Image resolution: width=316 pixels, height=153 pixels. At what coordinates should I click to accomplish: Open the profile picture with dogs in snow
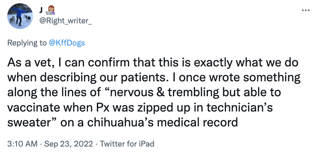click(20, 16)
